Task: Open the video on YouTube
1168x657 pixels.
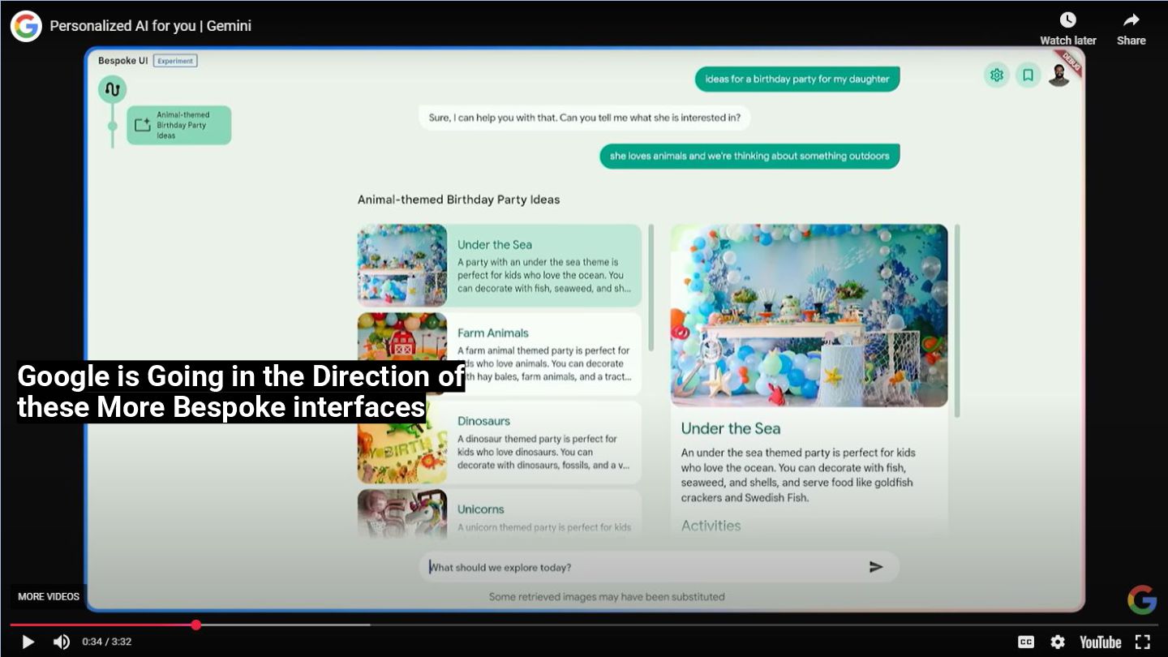Action: tap(1101, 642)
